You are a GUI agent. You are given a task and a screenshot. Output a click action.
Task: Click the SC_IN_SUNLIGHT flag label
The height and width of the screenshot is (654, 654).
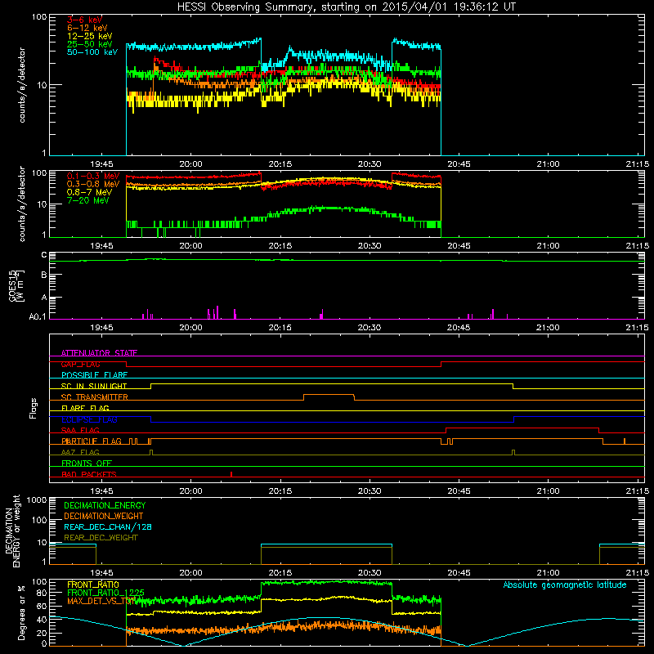click(94, 386)
